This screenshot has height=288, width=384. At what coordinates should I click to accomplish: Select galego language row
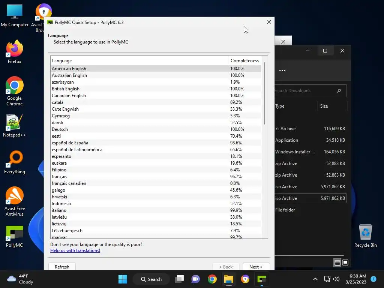coord(156,190)
